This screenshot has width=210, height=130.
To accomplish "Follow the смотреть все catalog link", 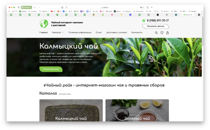I will (x=65, y=94).
